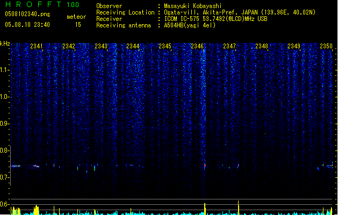Click the 2344 time marker
Image resolution: width=338 pixels, height=215 pixels.
(x=133, y=46)
